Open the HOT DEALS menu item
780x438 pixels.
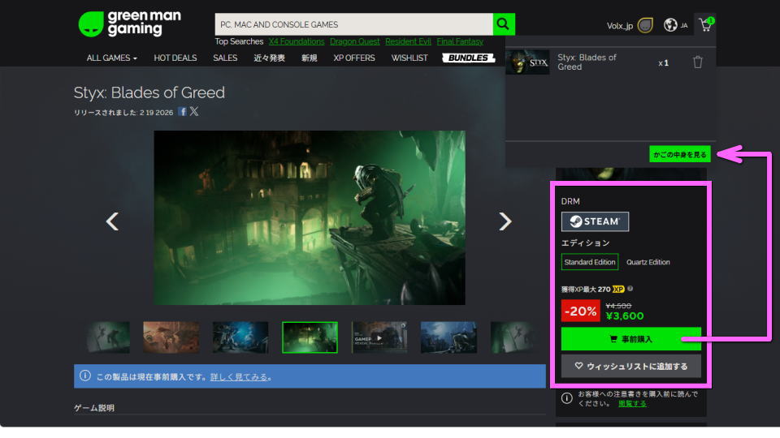[x=175, y=58]
